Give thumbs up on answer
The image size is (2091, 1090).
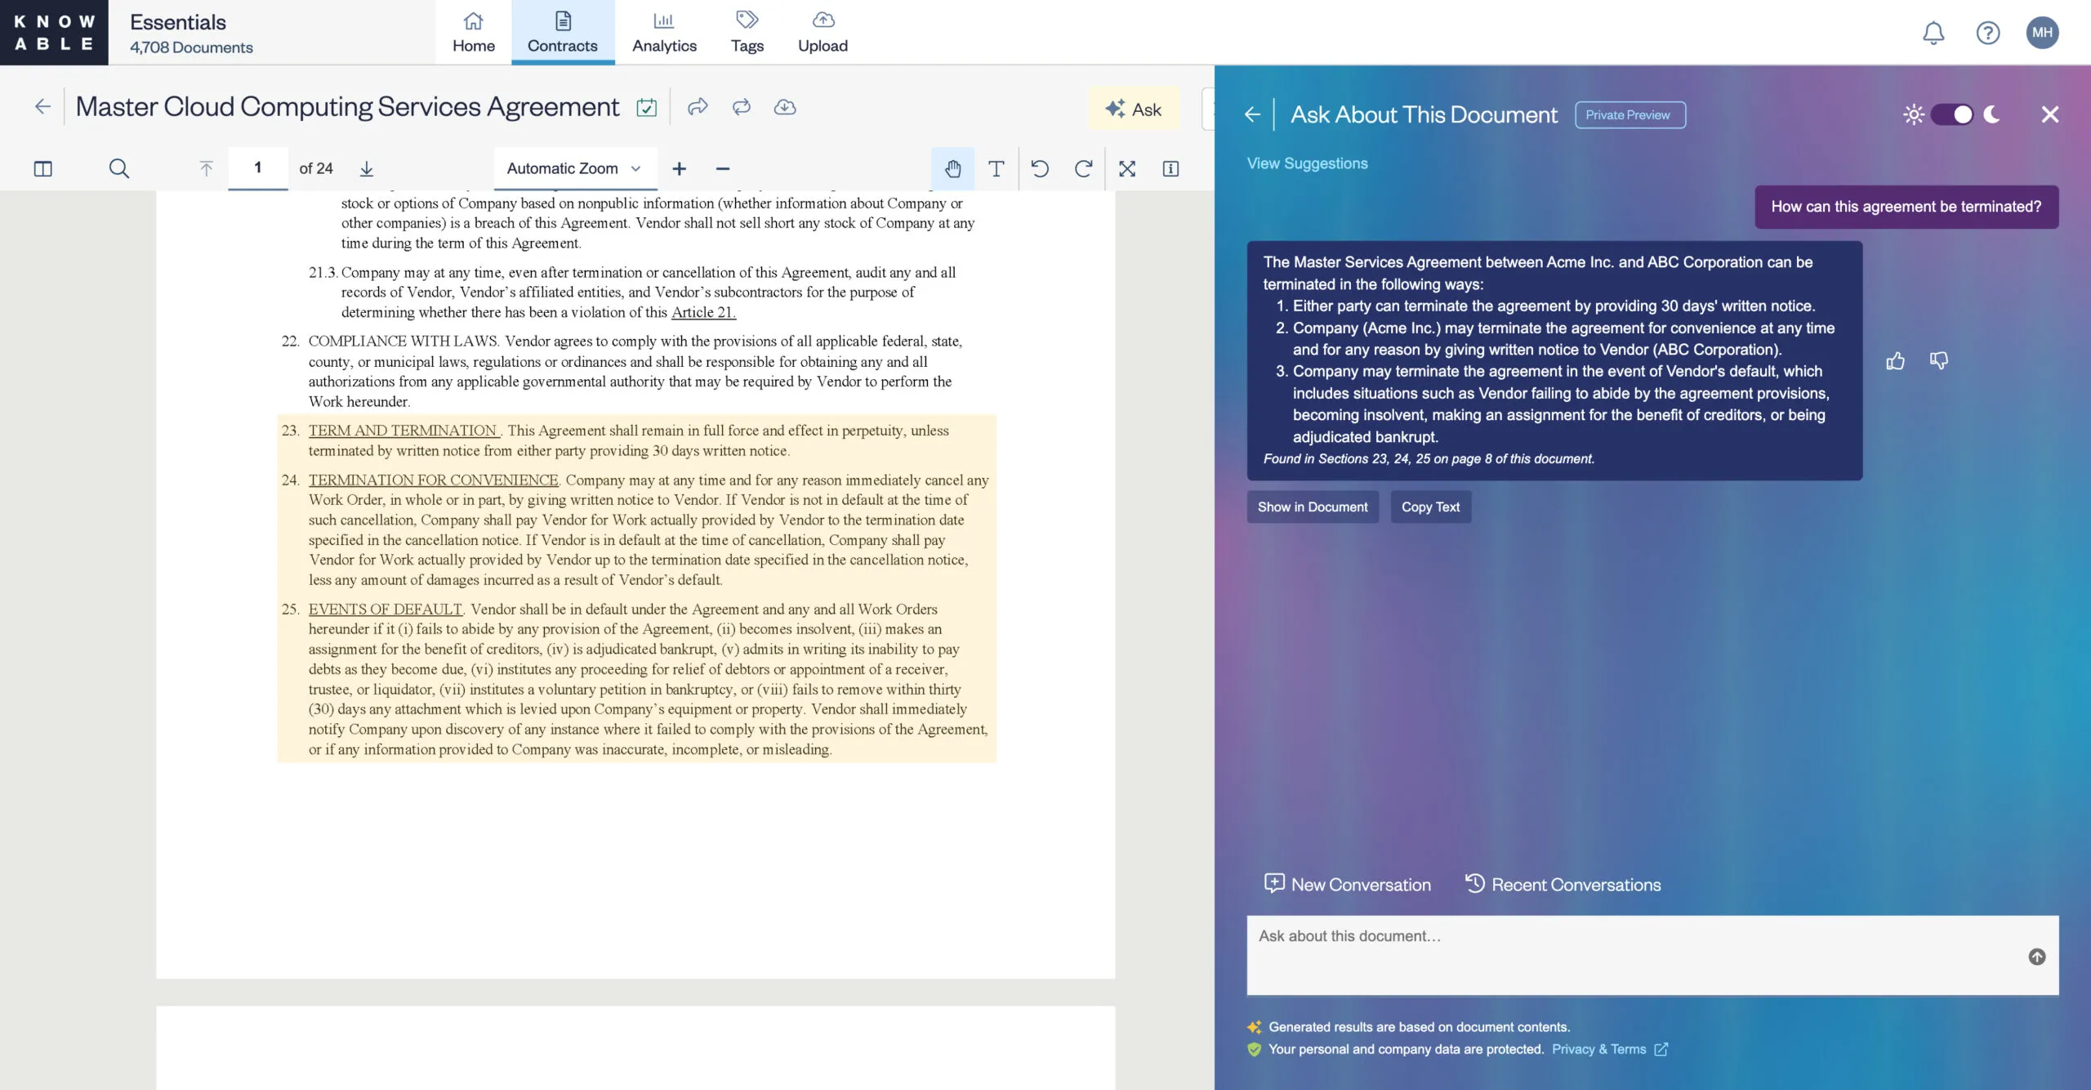(1895, 361)
